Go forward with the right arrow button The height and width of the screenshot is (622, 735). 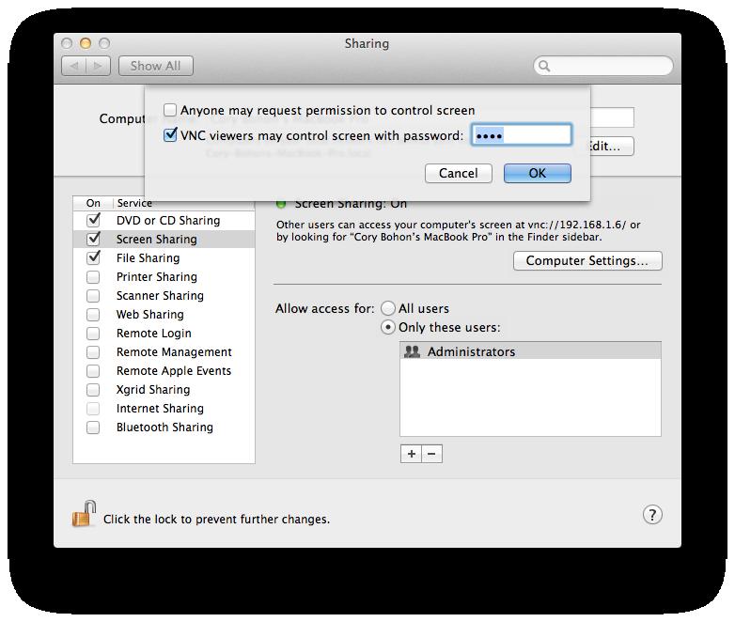pos(98,66)
